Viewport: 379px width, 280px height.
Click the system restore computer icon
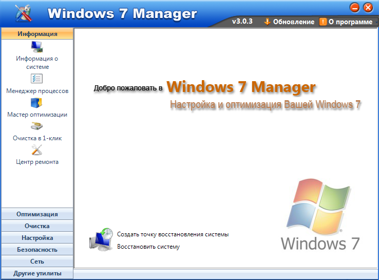pos(101,239)
